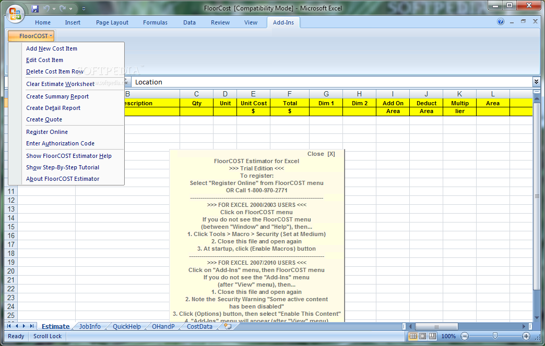Open the Page Layout ribbon tab
The width and height of the screenshot is (545, 346).
tap(112, 22)
